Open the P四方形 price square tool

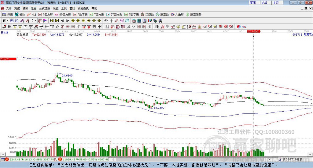tap(46, 15)
